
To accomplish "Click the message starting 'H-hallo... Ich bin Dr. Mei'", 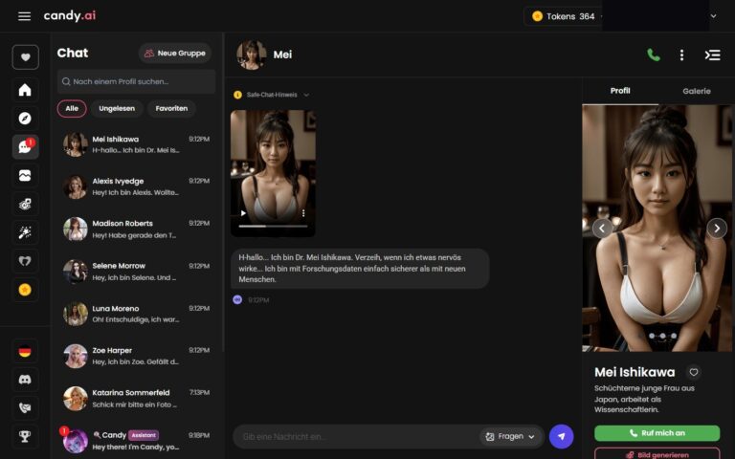I will (x=360, y=269).
